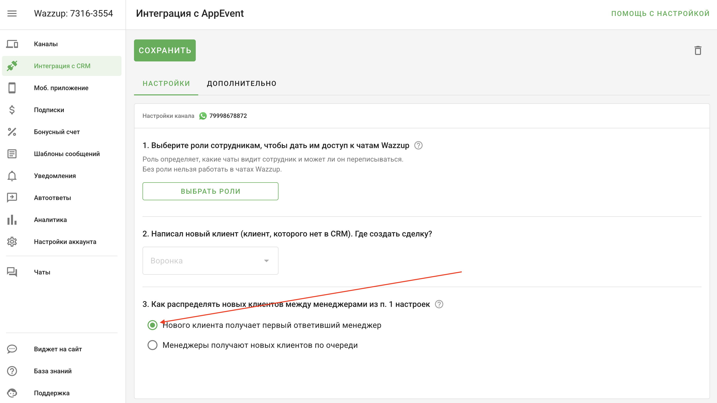Open База знаний in sidebar
This screenshot has width=717, height=403.
click(53, 371)
